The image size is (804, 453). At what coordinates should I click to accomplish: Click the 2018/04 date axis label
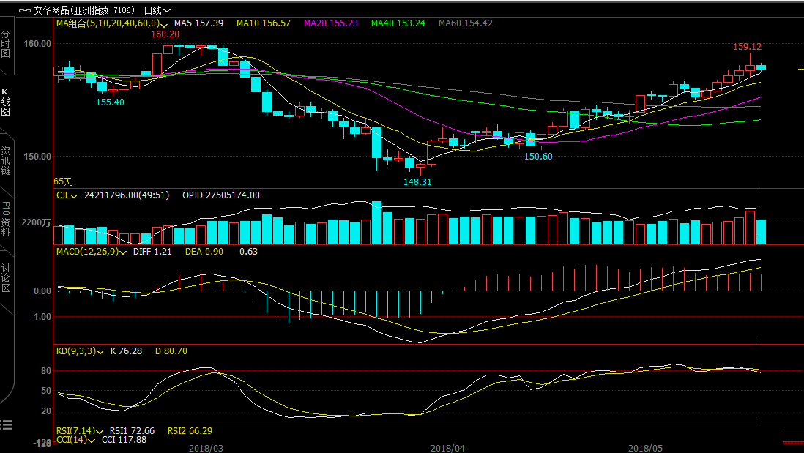[447, 447]
